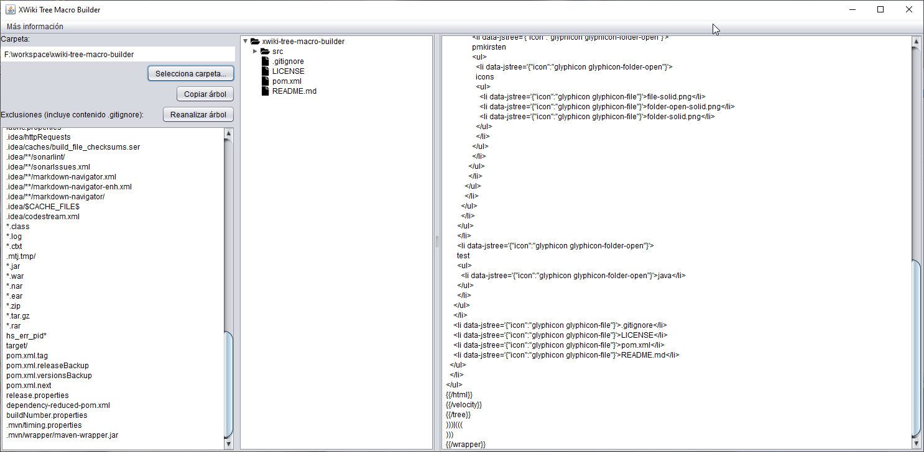Click the *.class exclusion line
The image size is (924, 452).
18,227
